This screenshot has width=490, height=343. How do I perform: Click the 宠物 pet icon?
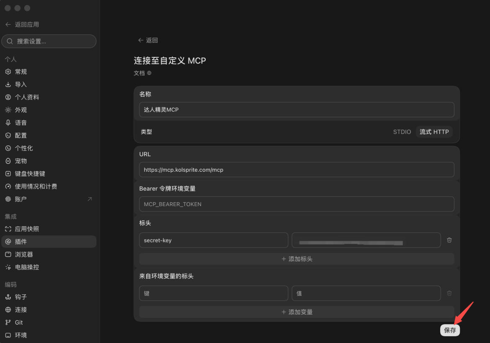coord(8,161)
